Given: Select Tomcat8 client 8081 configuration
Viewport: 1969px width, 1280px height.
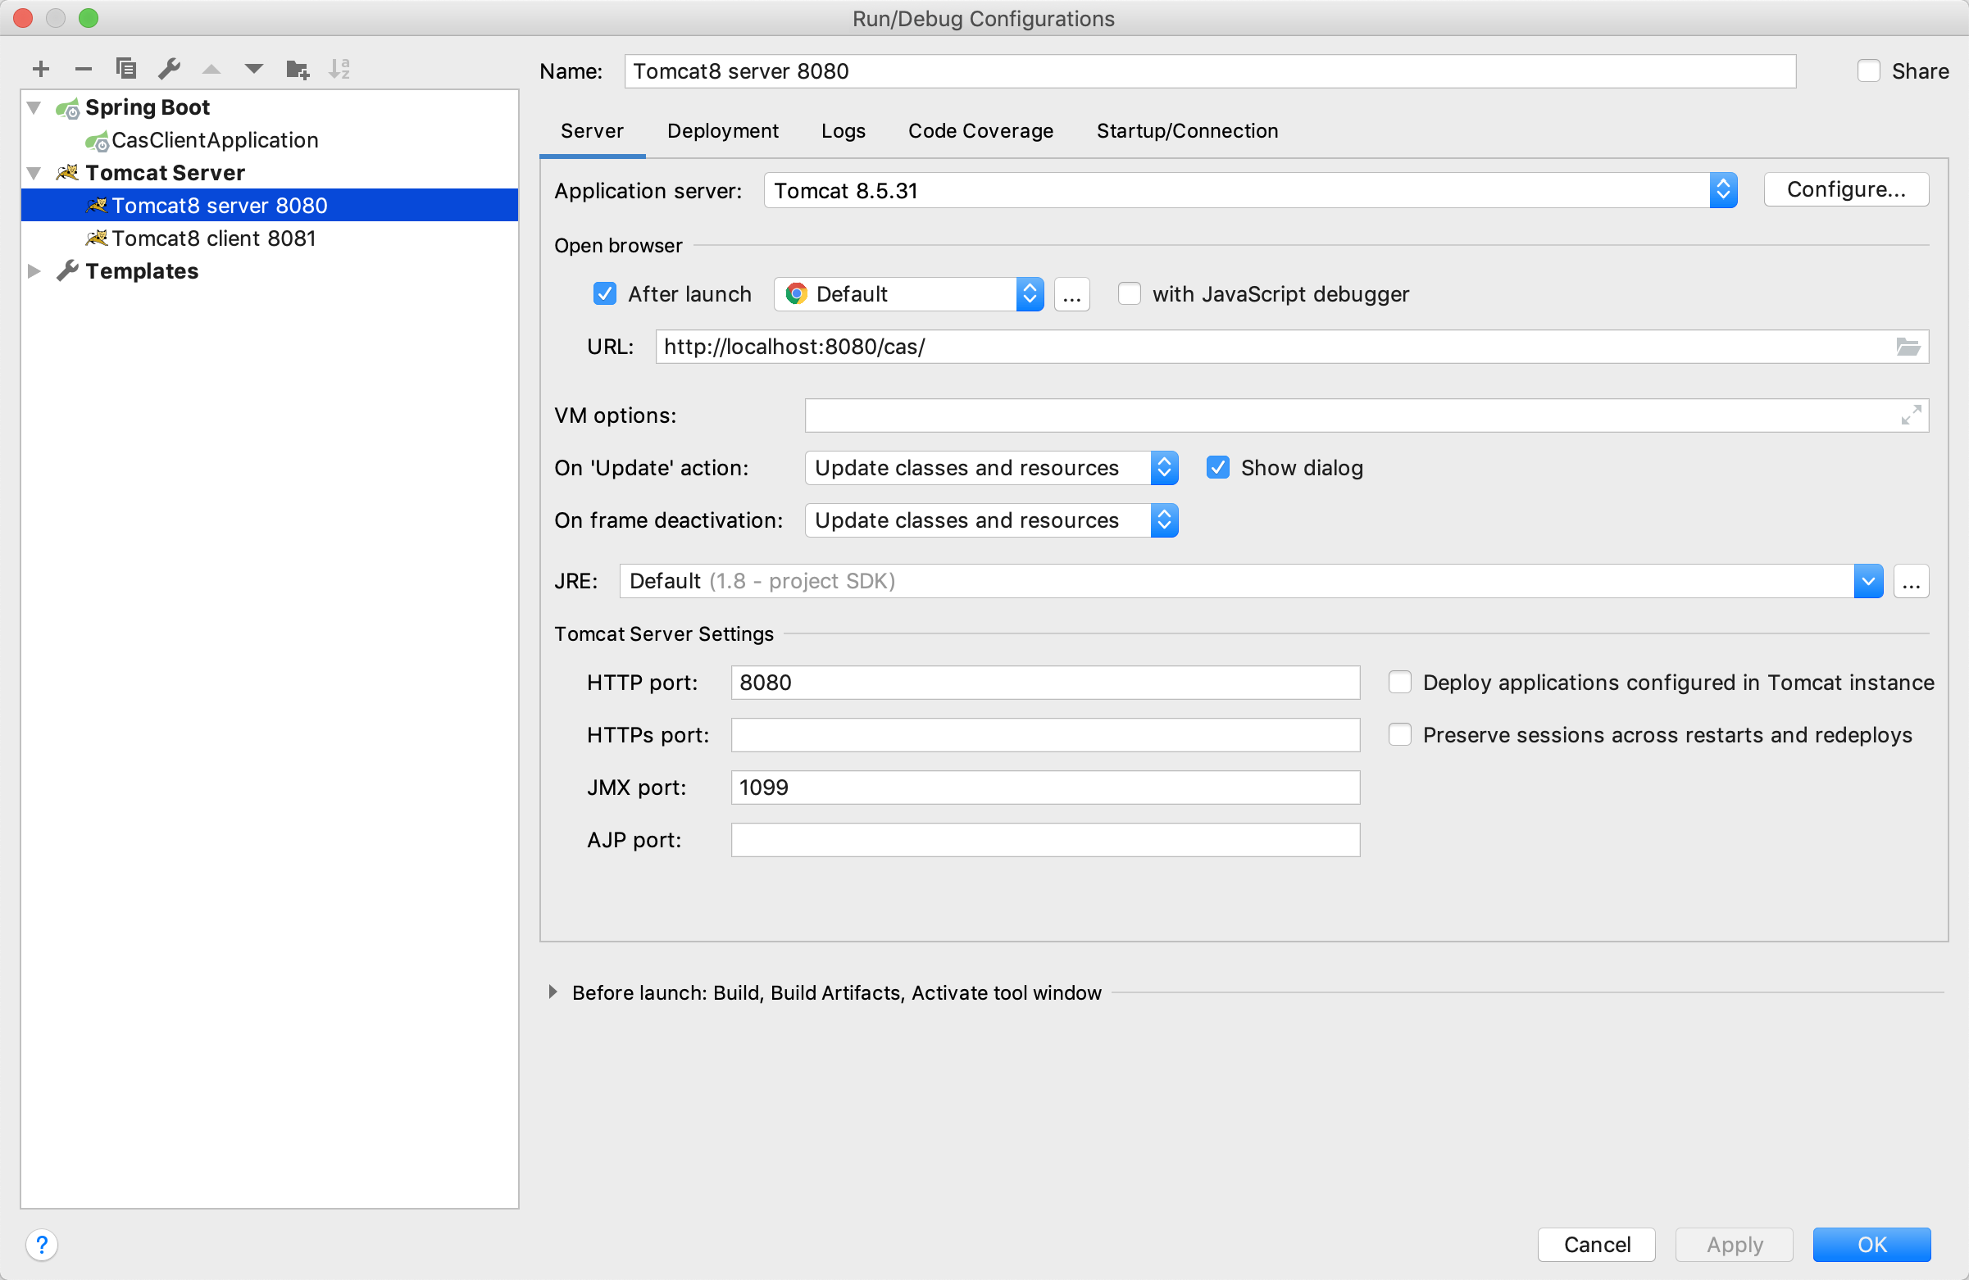Looking at the screenshot, I should [213, 238].
